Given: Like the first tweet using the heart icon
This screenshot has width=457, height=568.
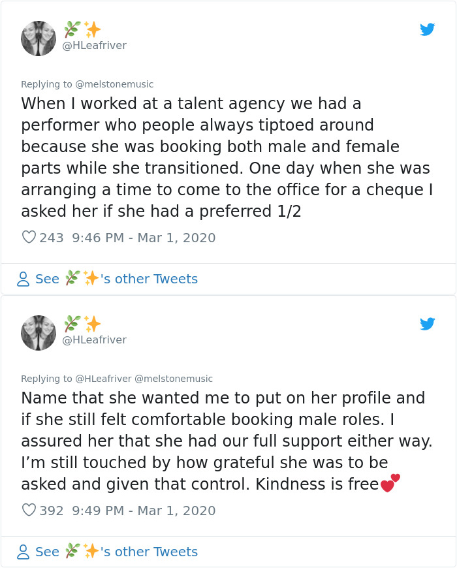Looking at the screenshot, I should 29,238.
